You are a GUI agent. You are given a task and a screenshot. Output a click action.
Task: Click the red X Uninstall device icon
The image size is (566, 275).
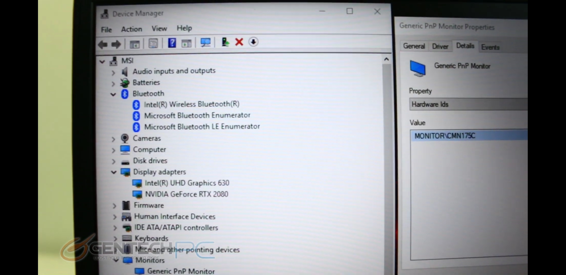tap(239, 42)
